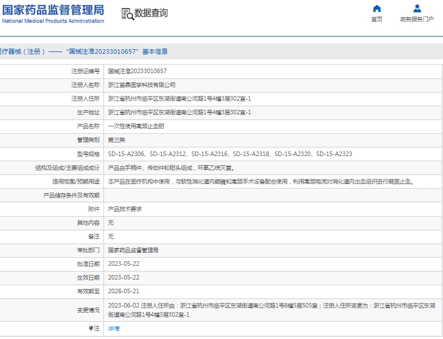Select the 审批部门 value 国家药品监督管理局

coord(133,250)
